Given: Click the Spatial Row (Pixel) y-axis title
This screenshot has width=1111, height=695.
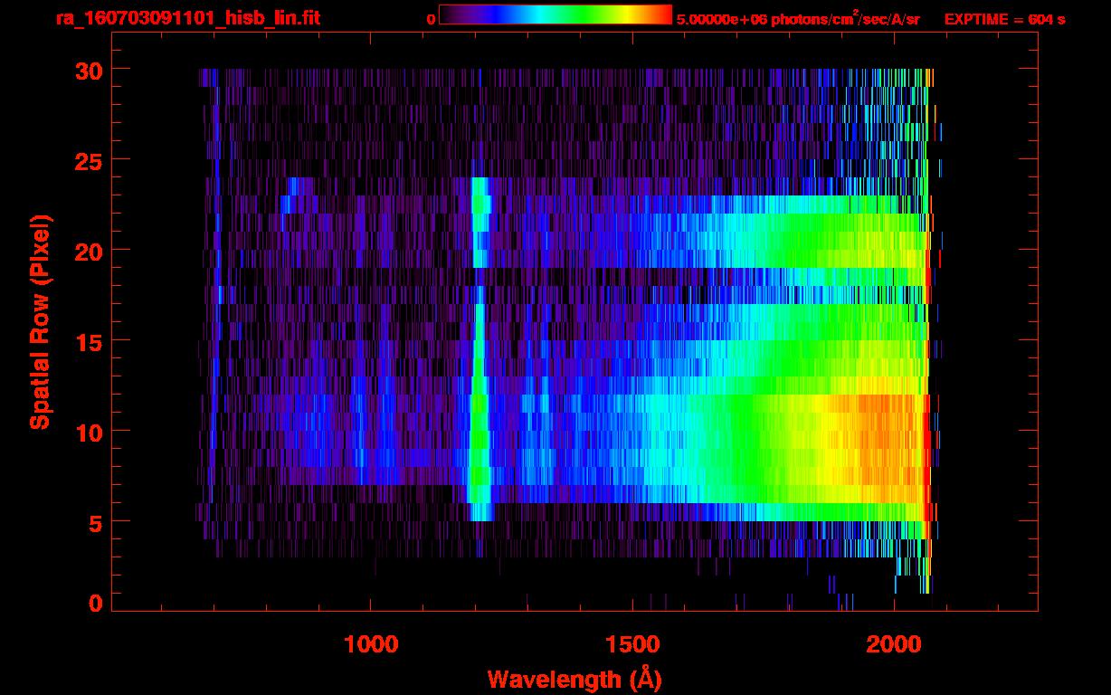Looking at the screenshot, I should (x=39, y=321).
